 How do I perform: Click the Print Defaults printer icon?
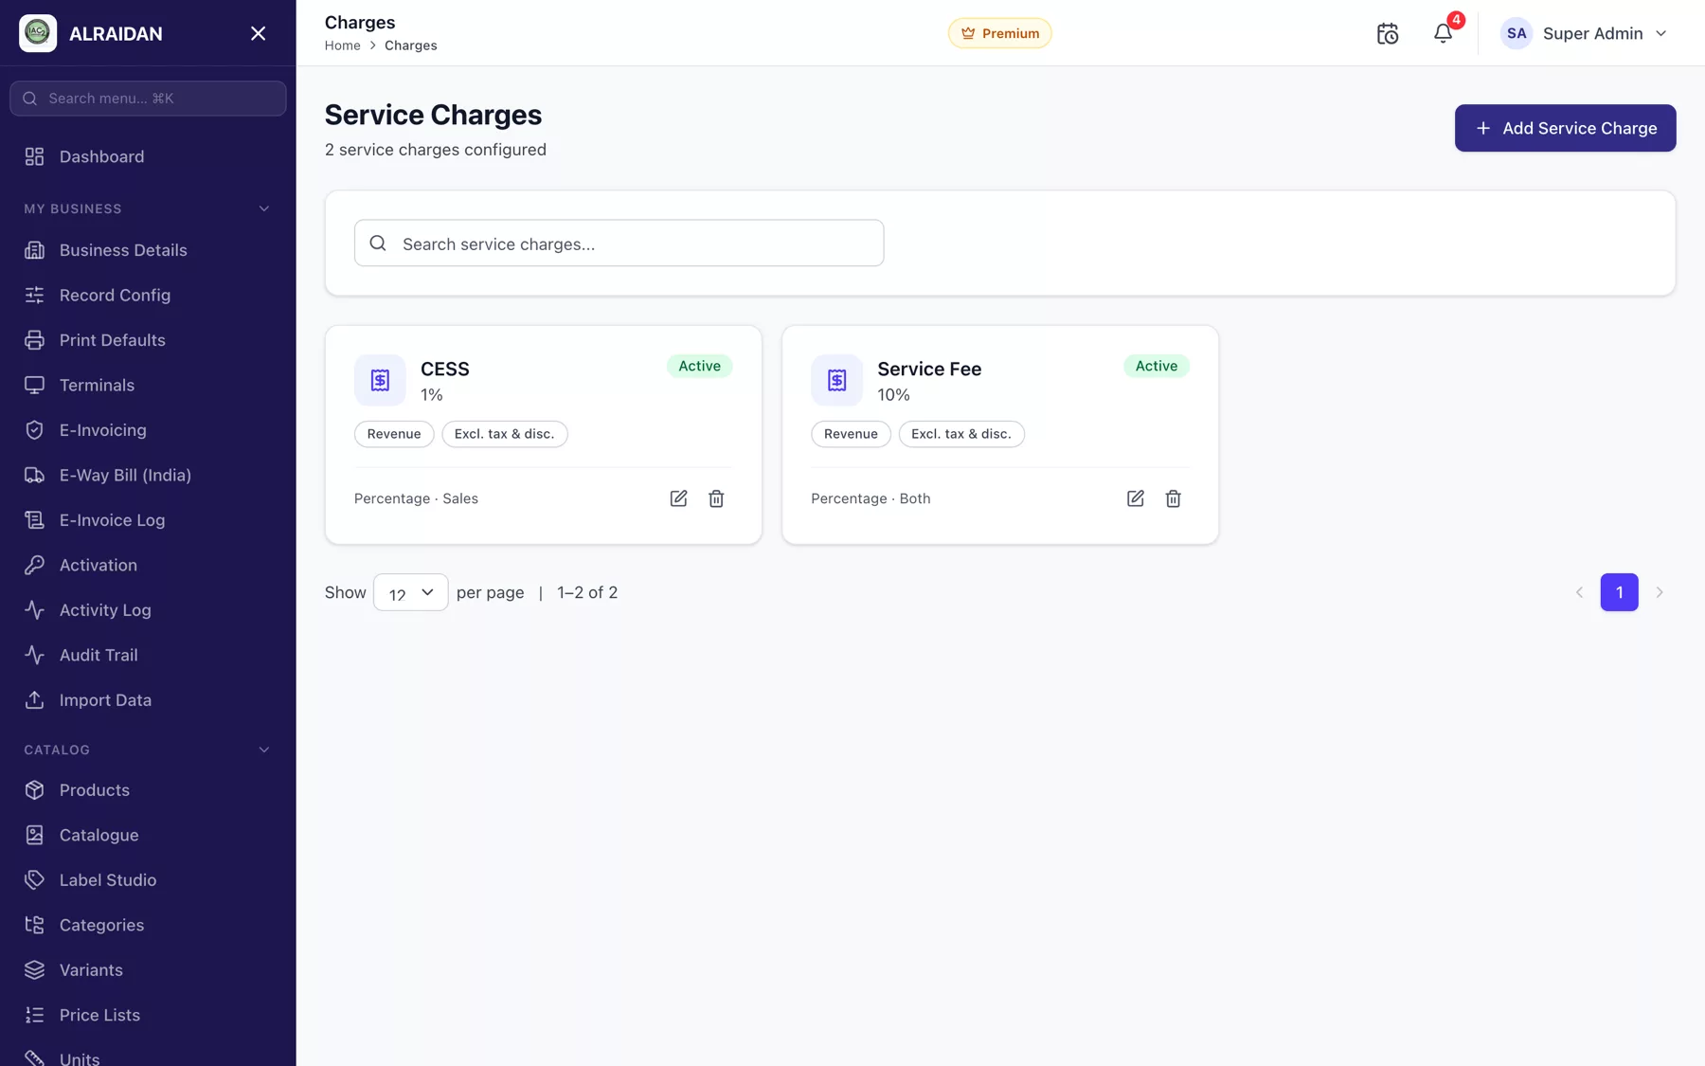click(35, 340)
